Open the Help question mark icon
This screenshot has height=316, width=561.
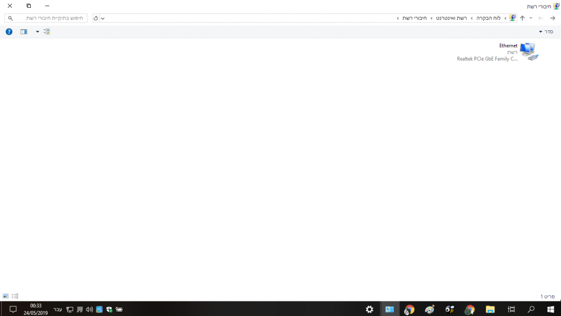[x=9, y=32]
